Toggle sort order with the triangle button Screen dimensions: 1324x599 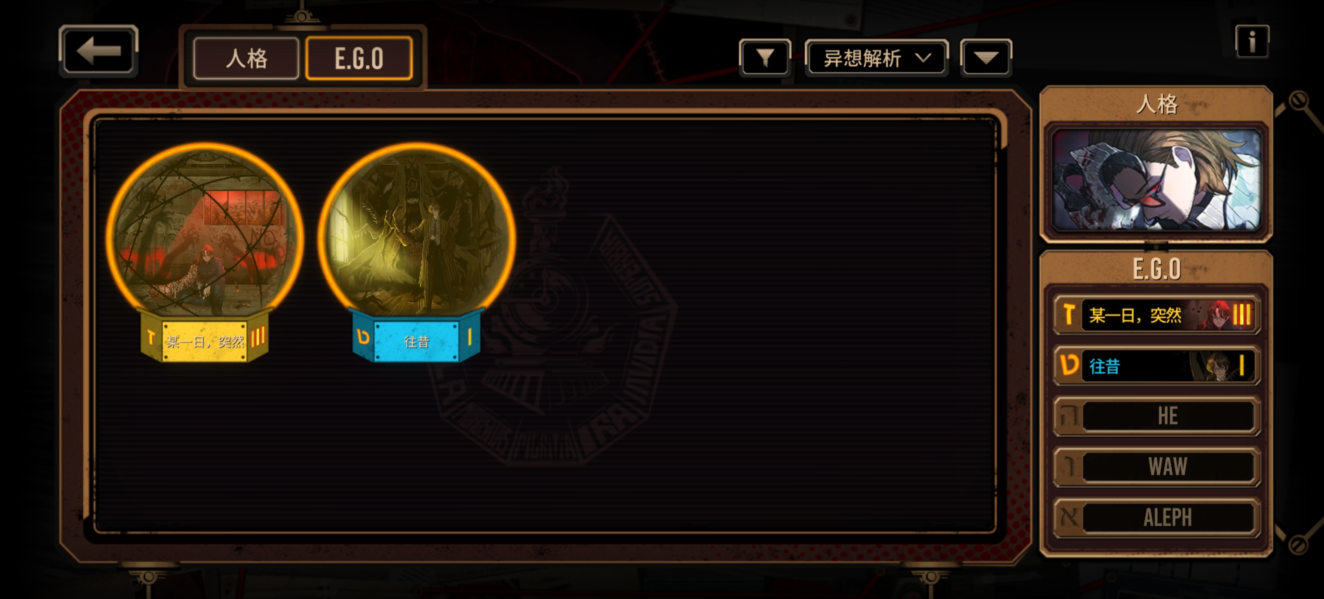point(986,57)
